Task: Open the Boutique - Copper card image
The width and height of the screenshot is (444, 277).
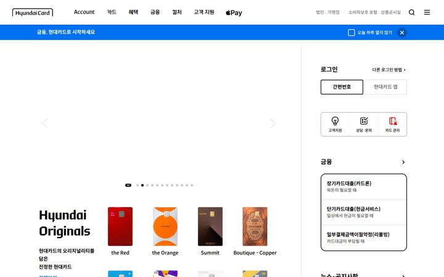Action: 255,227
